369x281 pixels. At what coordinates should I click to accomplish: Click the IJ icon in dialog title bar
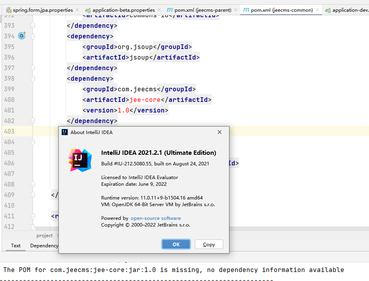tap(64, 132)
